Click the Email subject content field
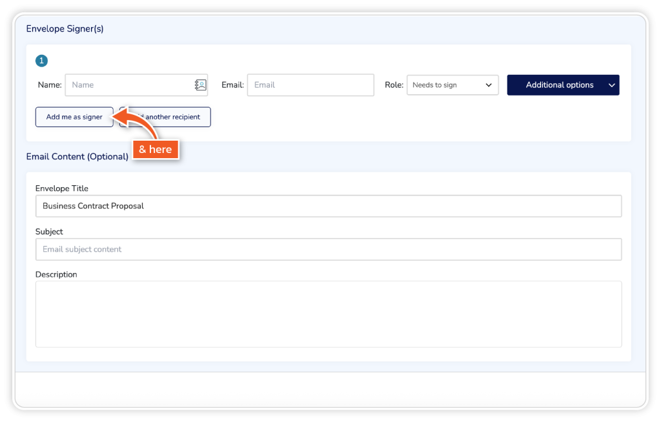The width and height of the screenshot is (661, 422). pyautogui.click(x=328, y=249)
